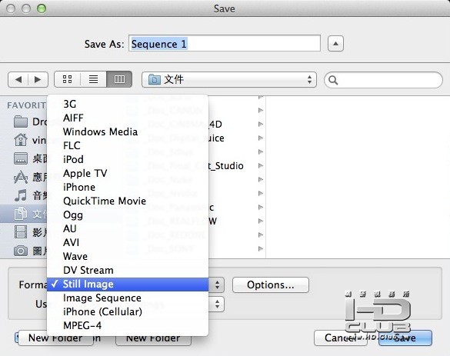
Task: Open export Options
Action: tap(271, 284)
